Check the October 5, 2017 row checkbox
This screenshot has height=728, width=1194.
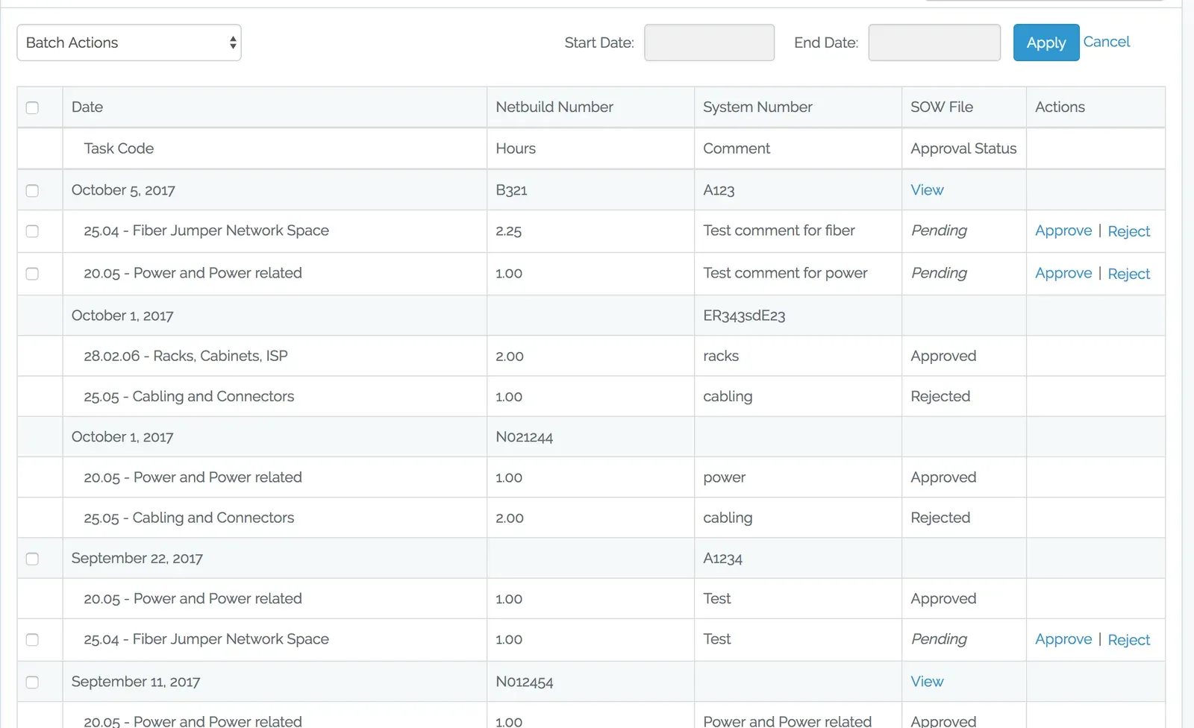click(x=32, y=190)
